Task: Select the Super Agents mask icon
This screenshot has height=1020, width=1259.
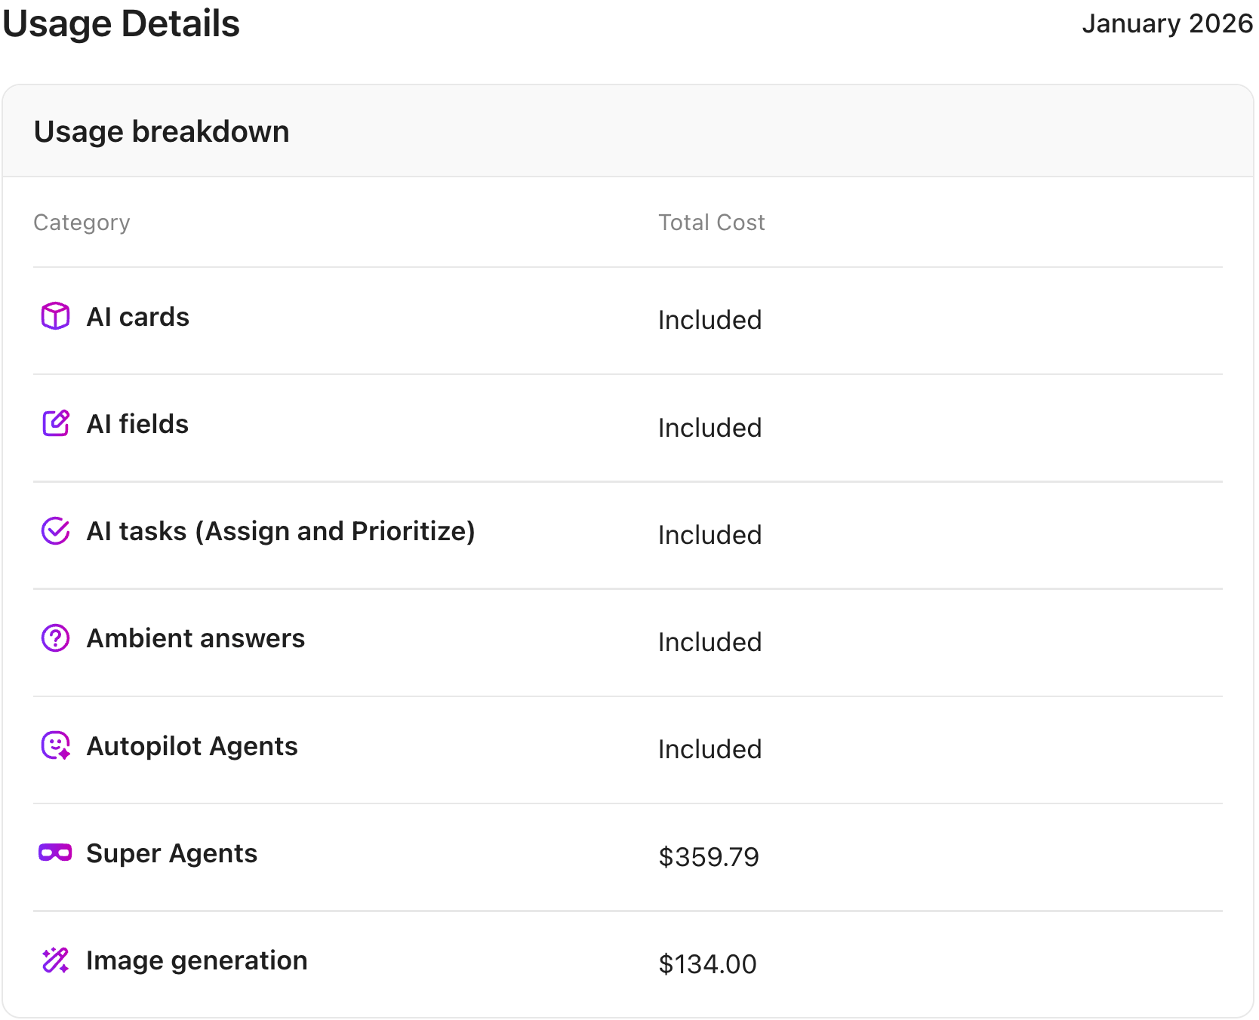Action: coord(54,853)
